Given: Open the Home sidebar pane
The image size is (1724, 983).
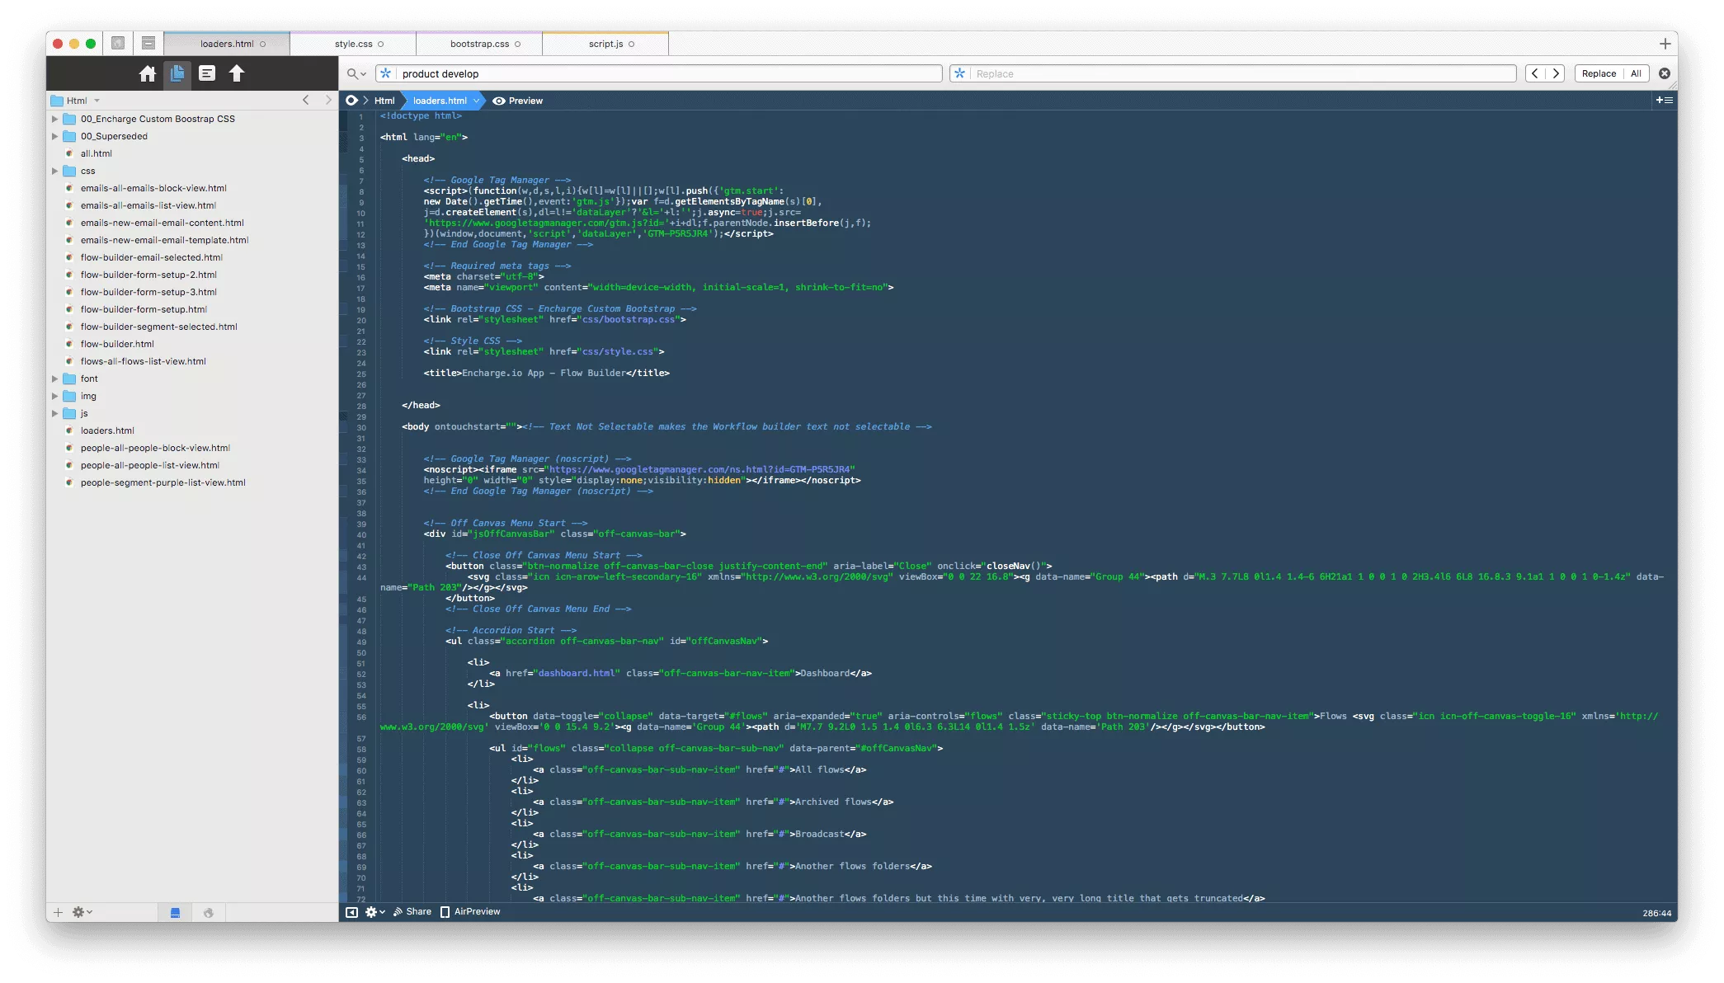Looking at the screenshot, I should click(x=148, y=74).
